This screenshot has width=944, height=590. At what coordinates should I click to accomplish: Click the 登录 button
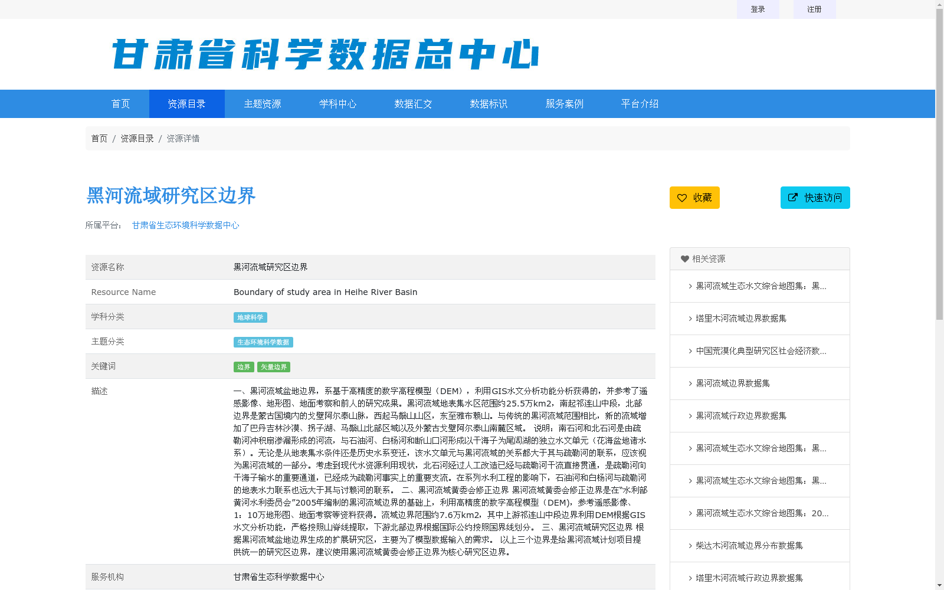[x=758, y=9]
